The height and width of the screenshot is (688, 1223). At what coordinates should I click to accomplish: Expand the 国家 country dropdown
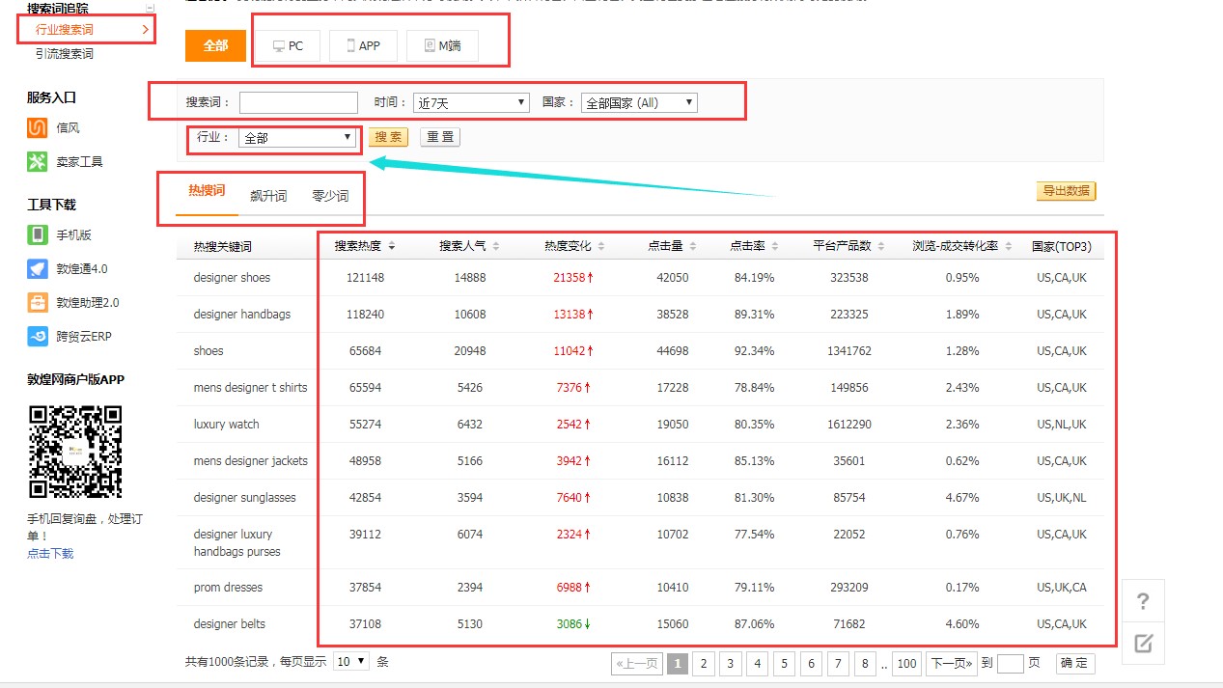pyautogui.click(x=638, y=102)
